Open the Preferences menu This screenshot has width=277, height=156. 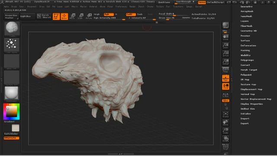121,6
